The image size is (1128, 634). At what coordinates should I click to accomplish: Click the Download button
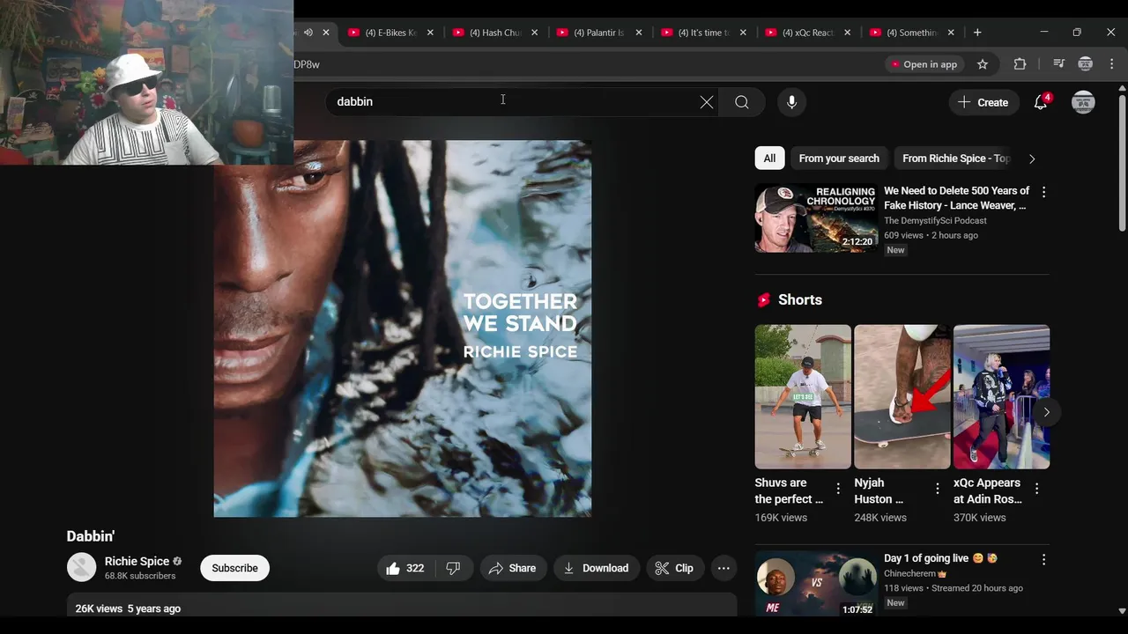[597, 568]
